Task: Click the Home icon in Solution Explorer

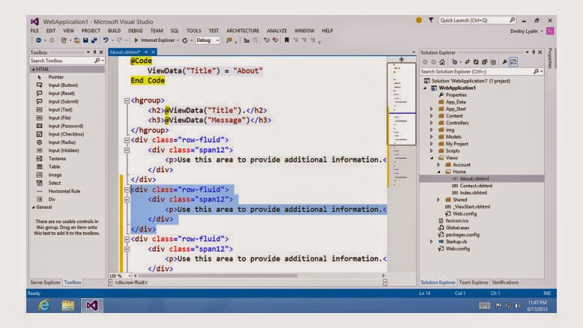Action: (x=442, y=62)
